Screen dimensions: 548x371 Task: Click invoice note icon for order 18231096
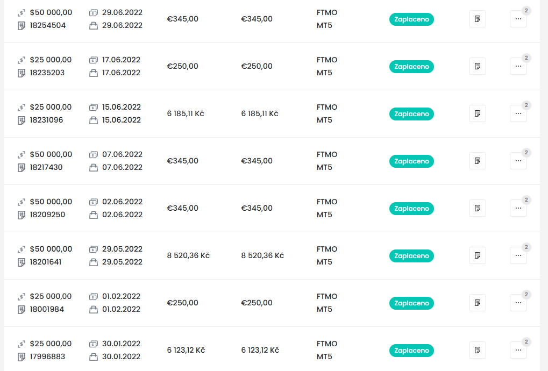point(478,114)
